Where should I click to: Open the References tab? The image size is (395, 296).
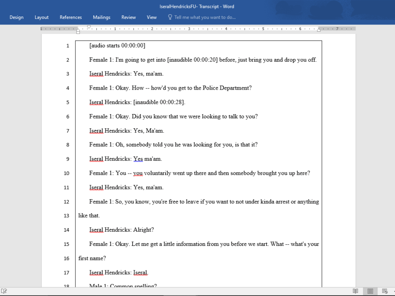tap(71, 17)
